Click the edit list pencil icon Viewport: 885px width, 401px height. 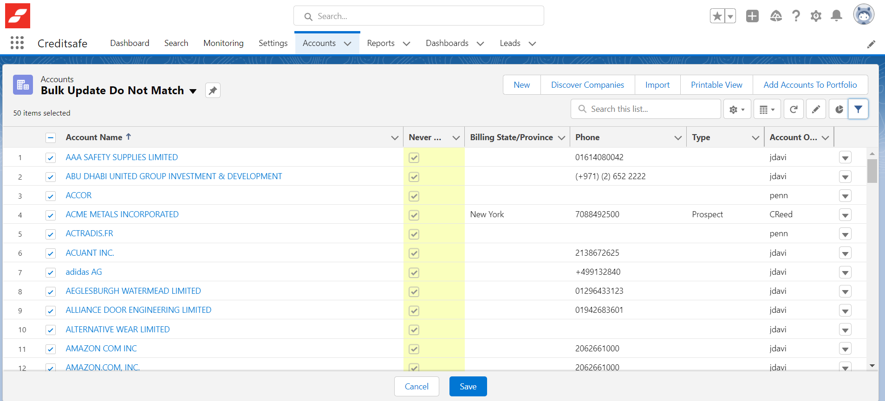coord(816,110)
